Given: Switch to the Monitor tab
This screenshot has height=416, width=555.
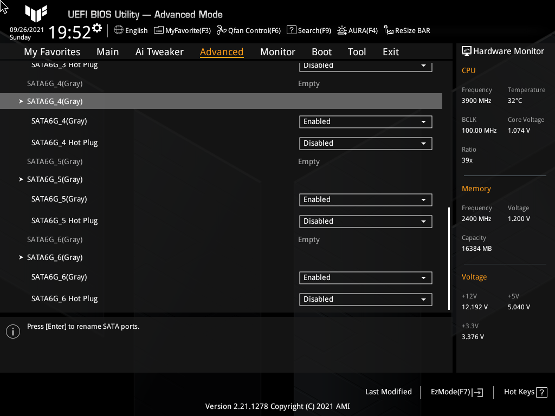Looking at the screenshot, I should 277,51.
